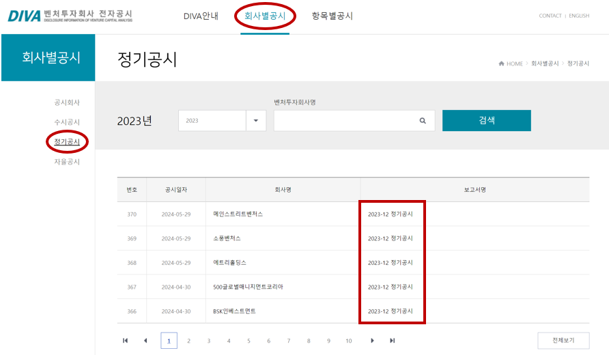609x355 pixels.
Task: Click the 정기공시 breadcrumb text
Action: pyautogui.click(x=578, y=63)
